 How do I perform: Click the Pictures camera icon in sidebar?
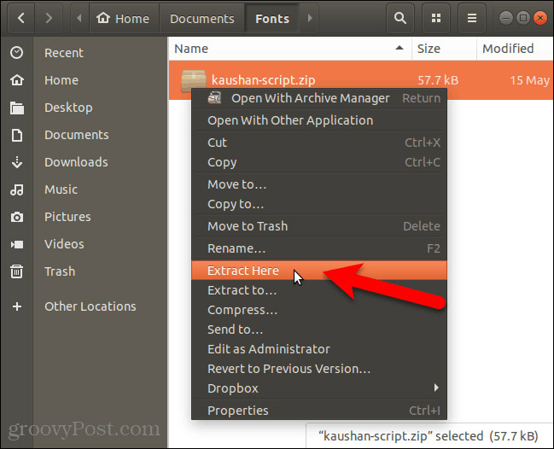click(x=16, y=217)
